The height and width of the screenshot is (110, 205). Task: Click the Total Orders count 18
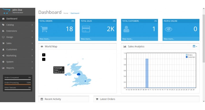69,29
